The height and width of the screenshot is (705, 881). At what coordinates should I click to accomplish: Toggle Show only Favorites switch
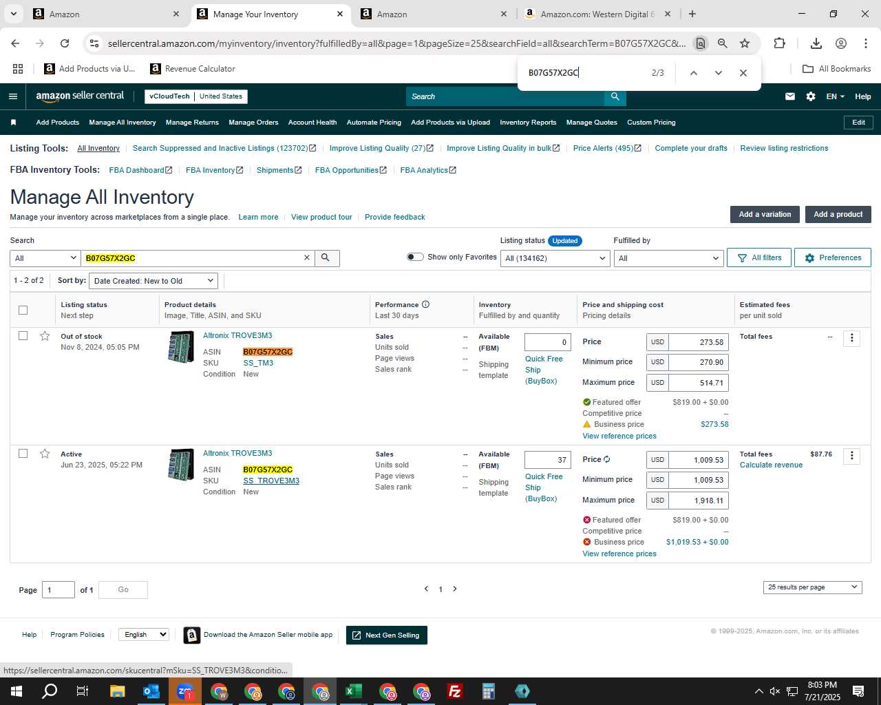click(415, 257)
